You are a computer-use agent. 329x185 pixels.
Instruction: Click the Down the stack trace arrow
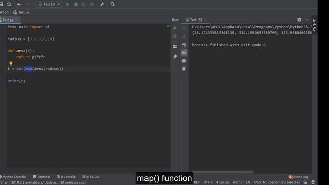click(x=184, y=36)
